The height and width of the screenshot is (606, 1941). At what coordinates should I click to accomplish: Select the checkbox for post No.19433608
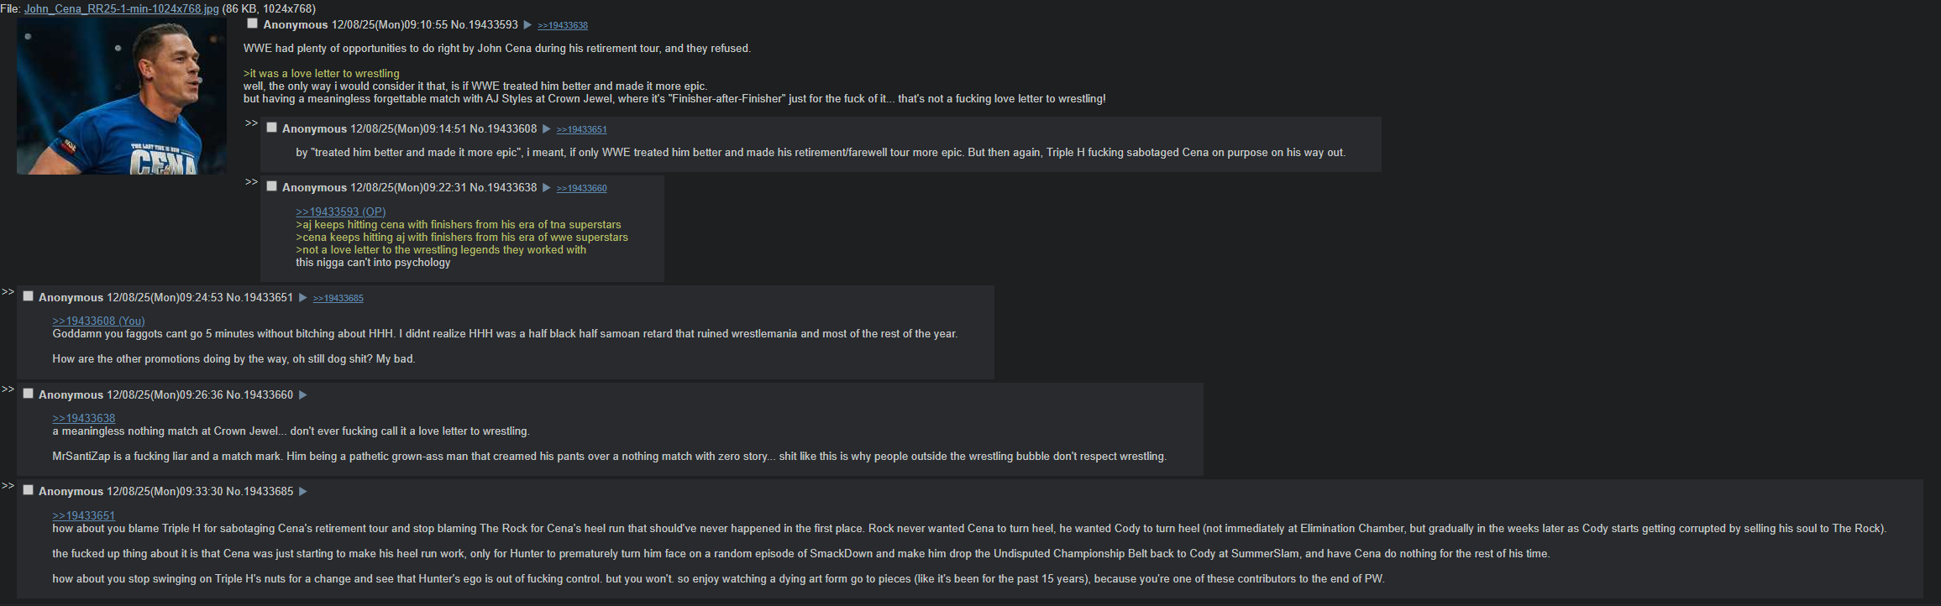[x=271, y=128]
